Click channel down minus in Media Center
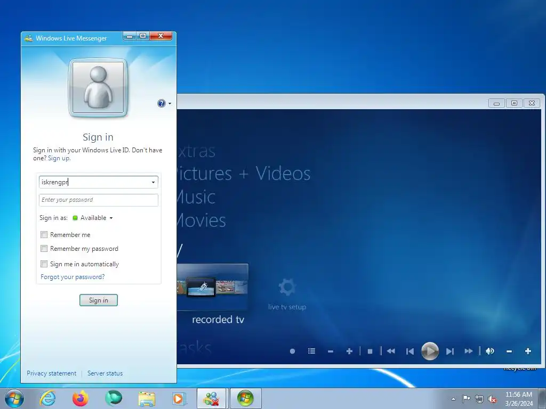This screenshot has width=546, height=409. coord(331,351)
